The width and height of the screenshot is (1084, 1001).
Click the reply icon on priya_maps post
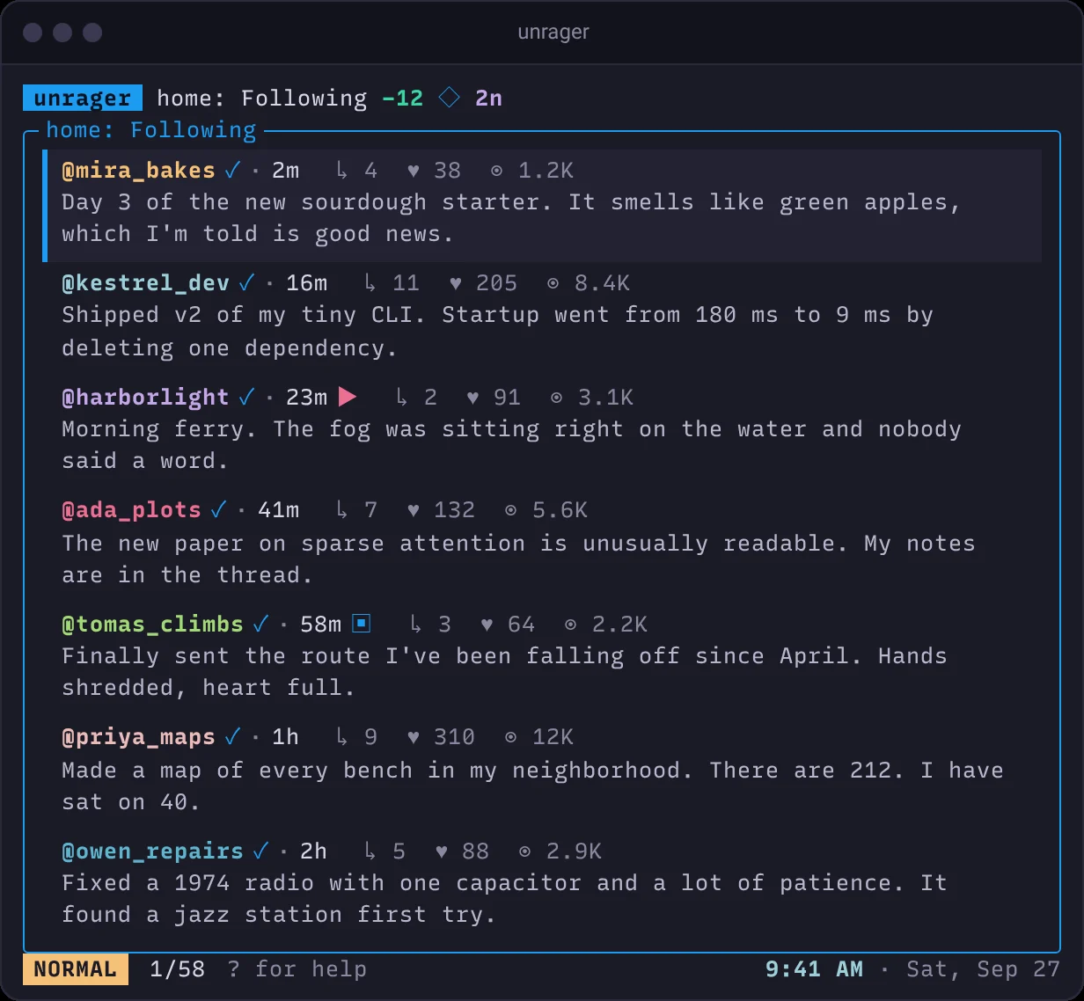pos(342,737)
